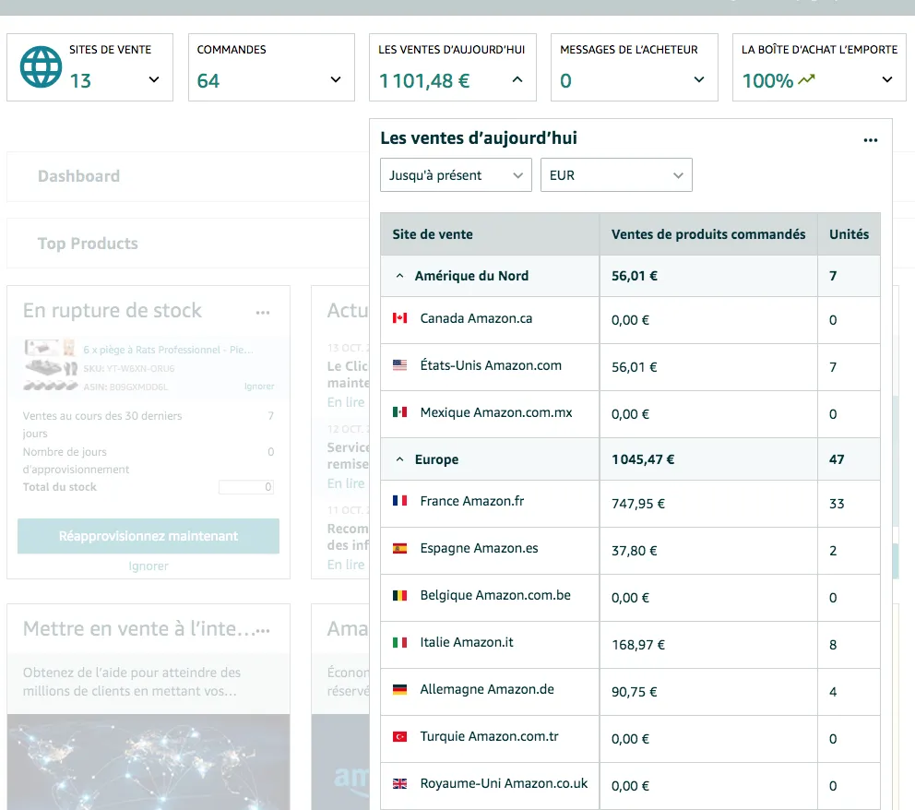Open En lire link under 12 OCT news
Image resolution: width=915 pixels, height=810 pixels.
click(346, 483)
